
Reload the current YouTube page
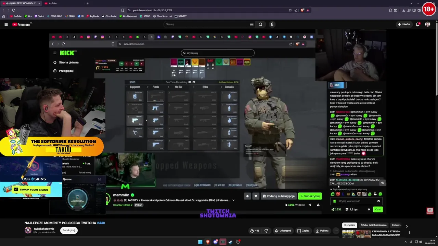(x=13, y=10)
